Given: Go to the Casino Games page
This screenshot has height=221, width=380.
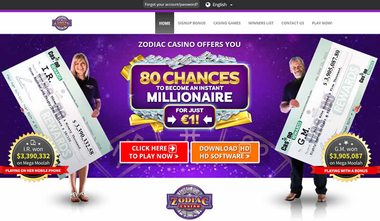Looking at the screenshot, I should [227, 23].
